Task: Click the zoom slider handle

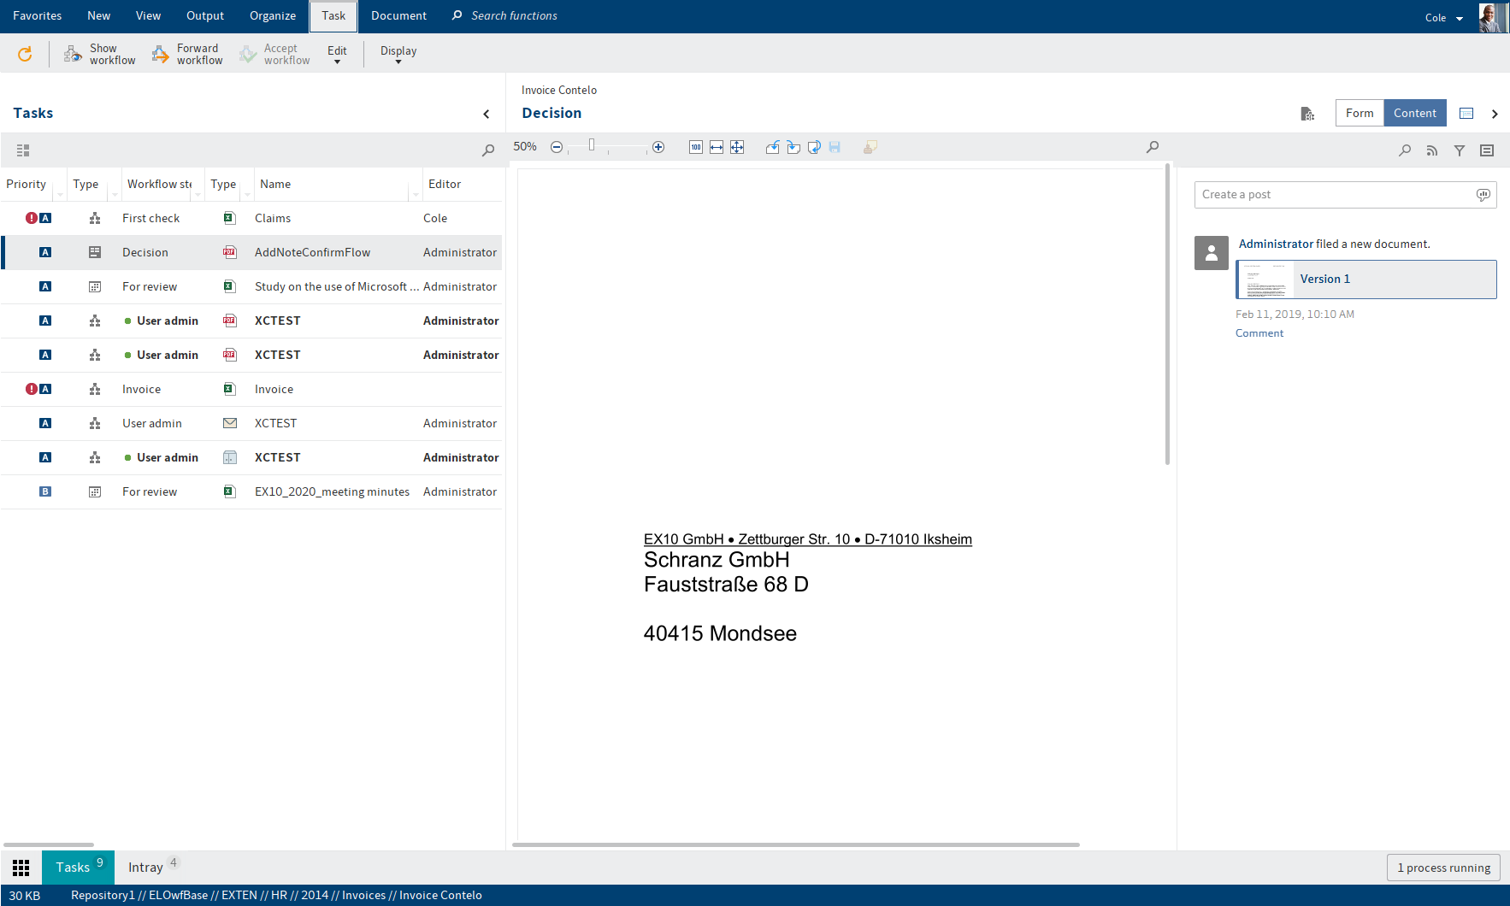Action: click(x=592, y=145)
